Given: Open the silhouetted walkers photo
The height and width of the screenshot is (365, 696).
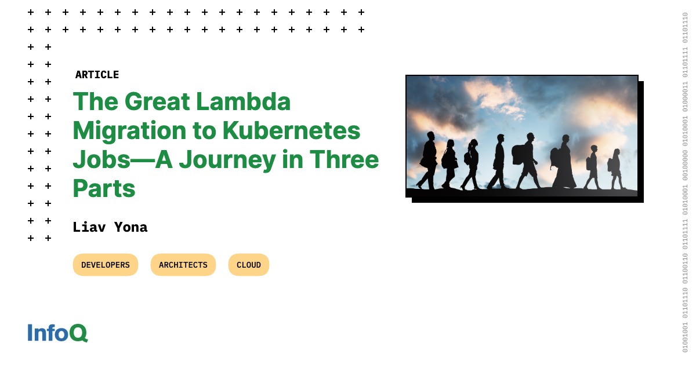Looking at the screenshot, I should pos(522,136).
